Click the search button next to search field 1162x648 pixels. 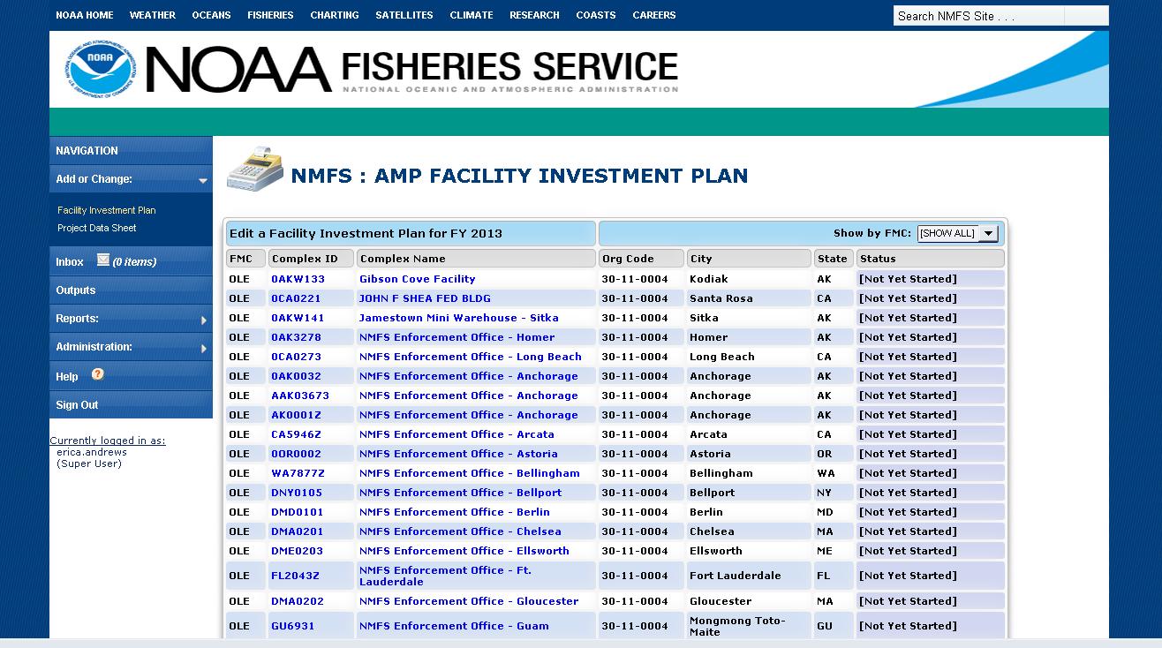pyautogui.click(x=1086, y=16)
